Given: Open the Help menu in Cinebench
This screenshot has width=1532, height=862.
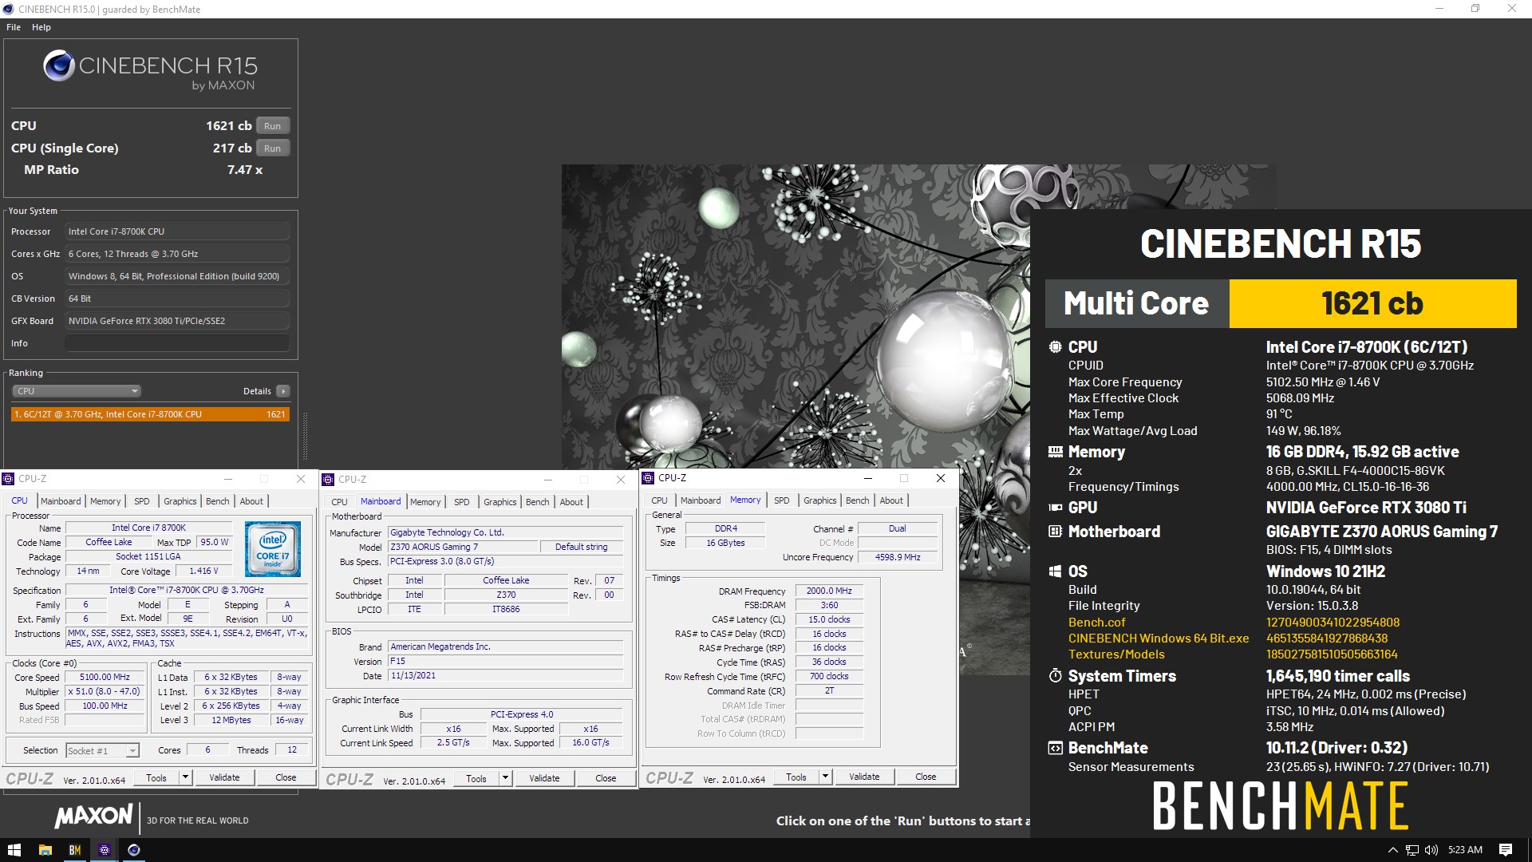Looking at the screenshot, I should (41, 27).
